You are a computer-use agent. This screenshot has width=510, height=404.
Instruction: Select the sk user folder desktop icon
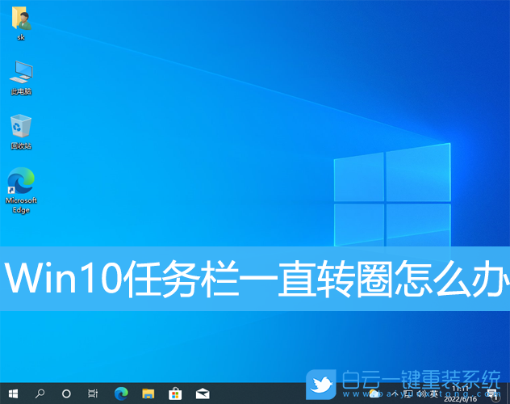[21, 23]
